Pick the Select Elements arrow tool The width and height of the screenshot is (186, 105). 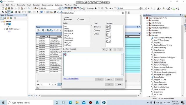pyautogui.click(x=38, y=12)
